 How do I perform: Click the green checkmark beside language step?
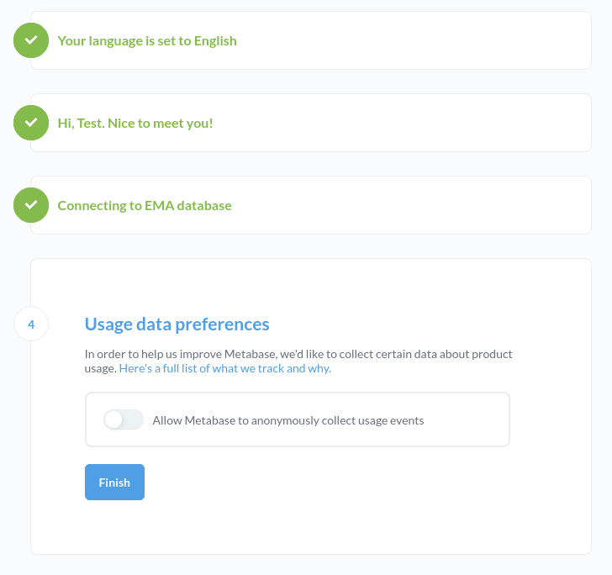point(31,40)
